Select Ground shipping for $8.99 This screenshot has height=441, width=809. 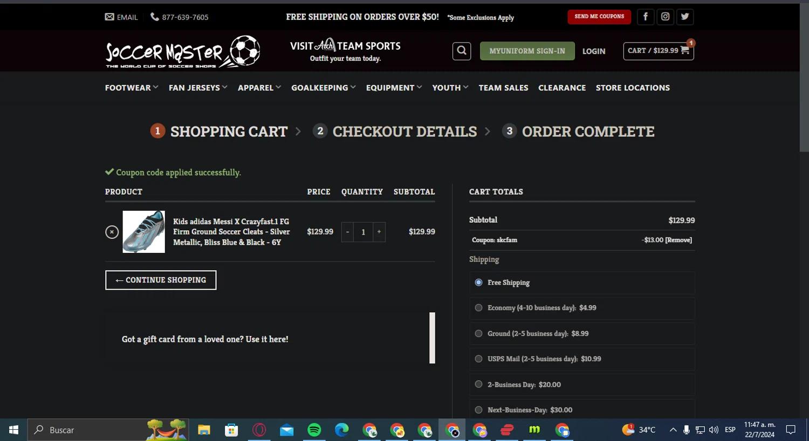coord(478,334)
